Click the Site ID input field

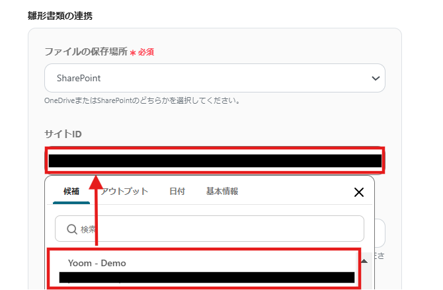pos(215,161)
